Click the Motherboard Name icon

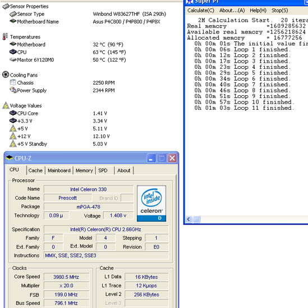point(13,21)
